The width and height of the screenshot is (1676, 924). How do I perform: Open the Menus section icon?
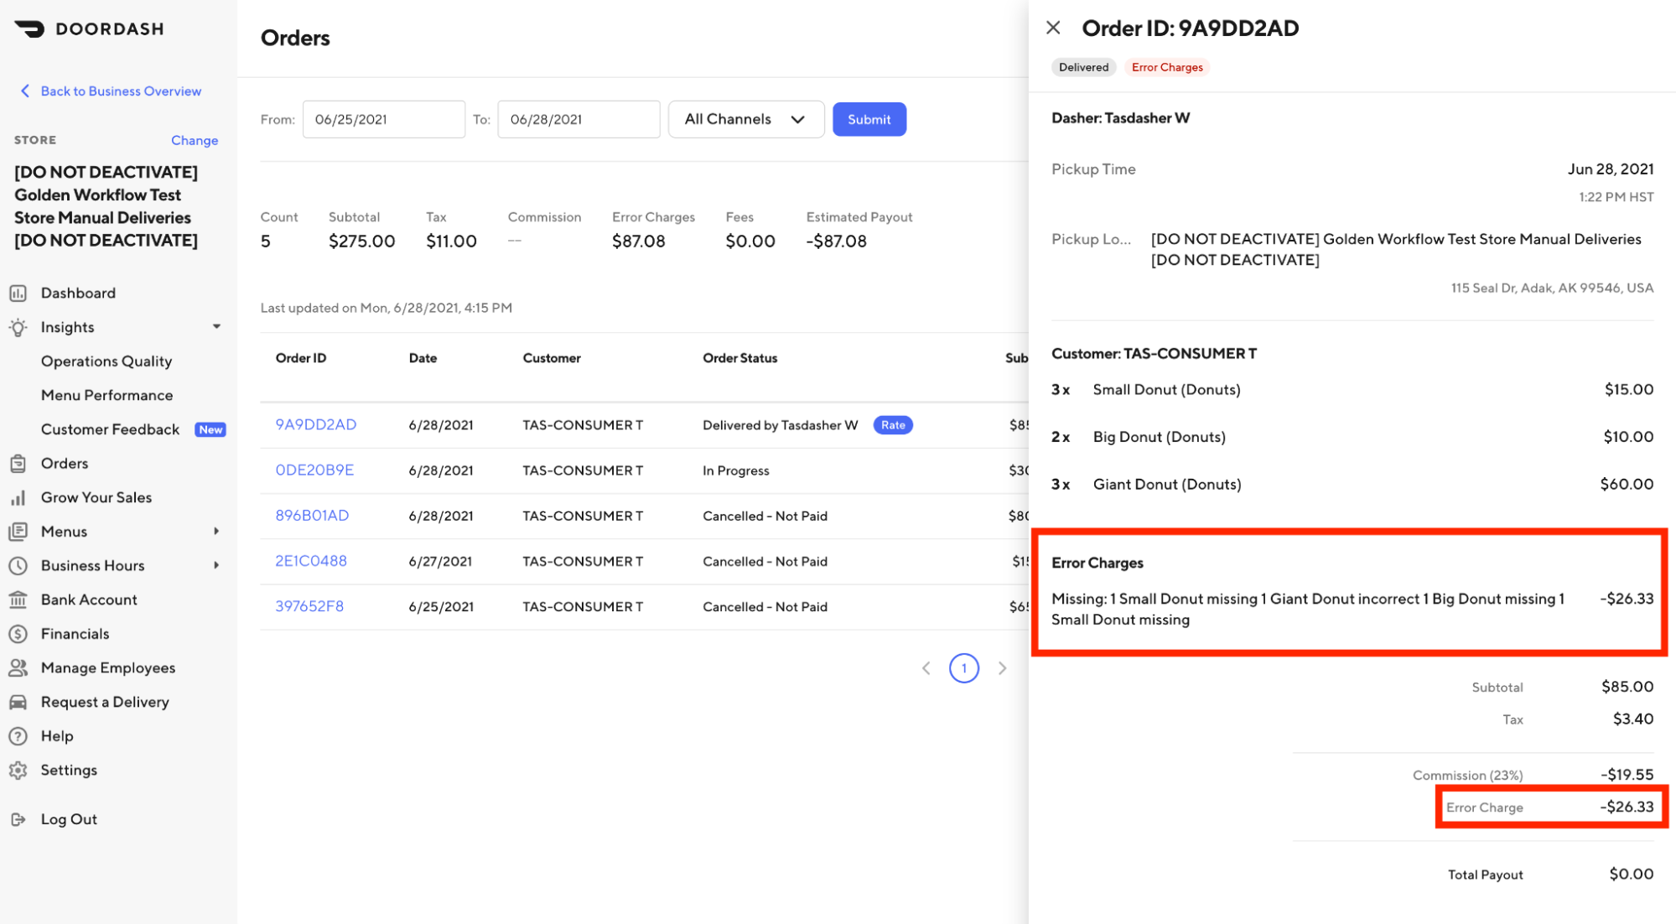[19, 529]
